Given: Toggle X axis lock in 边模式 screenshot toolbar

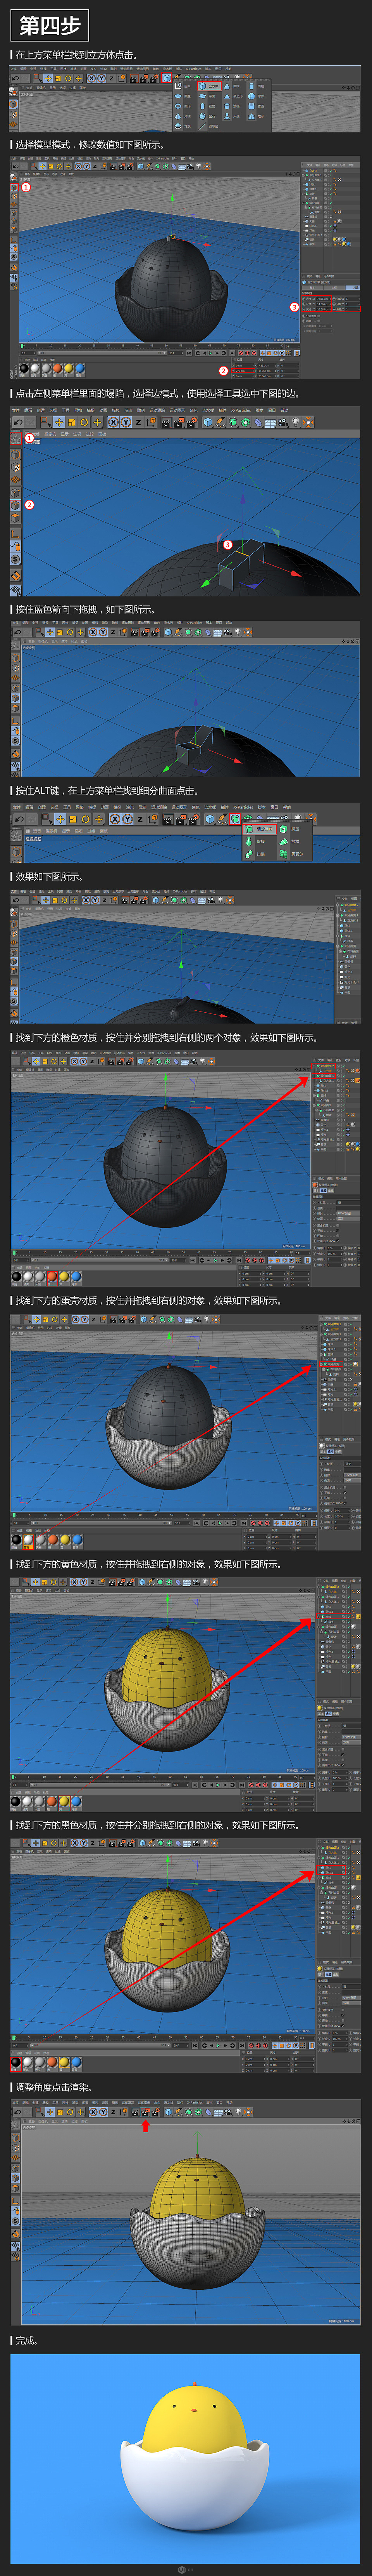Looking at the screenshot, I should coord(114,423).
